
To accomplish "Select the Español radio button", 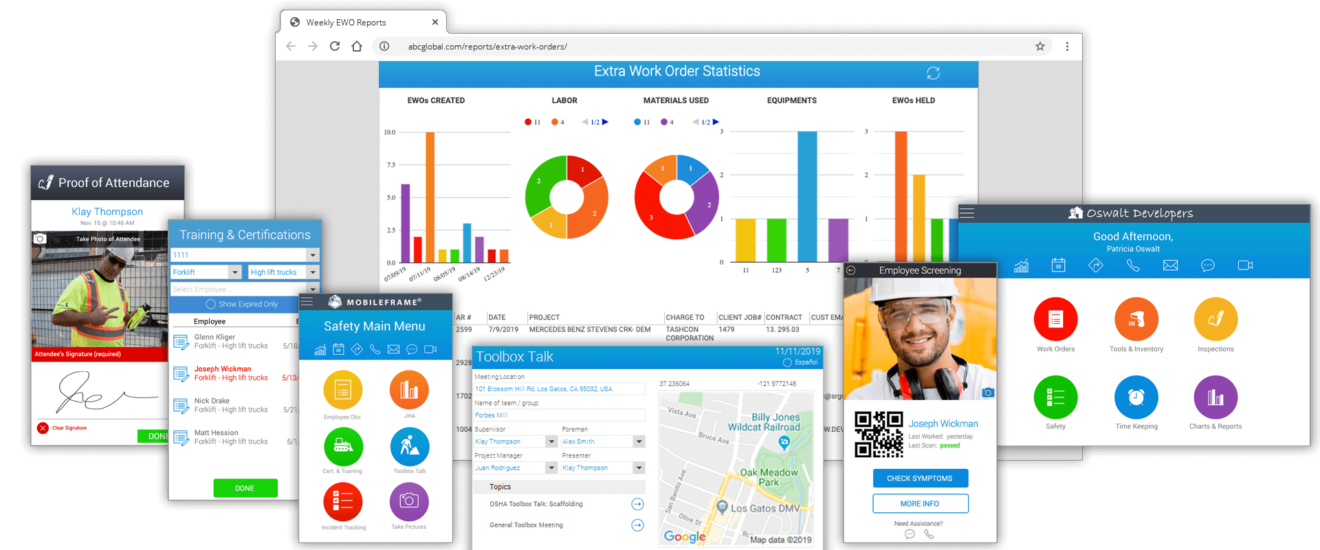I will coord(787,362).
